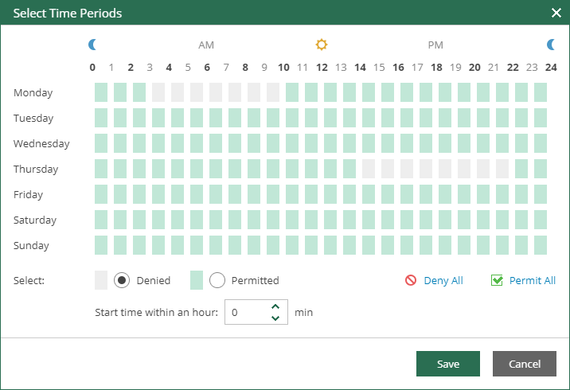Click the red Deny All icon
570x390 pixels.
pos(411,280)
